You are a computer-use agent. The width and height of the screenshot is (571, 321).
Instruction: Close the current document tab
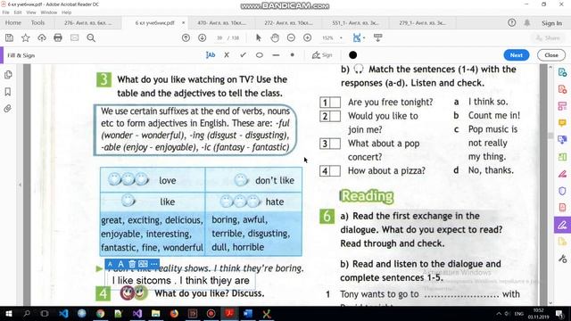183,22
